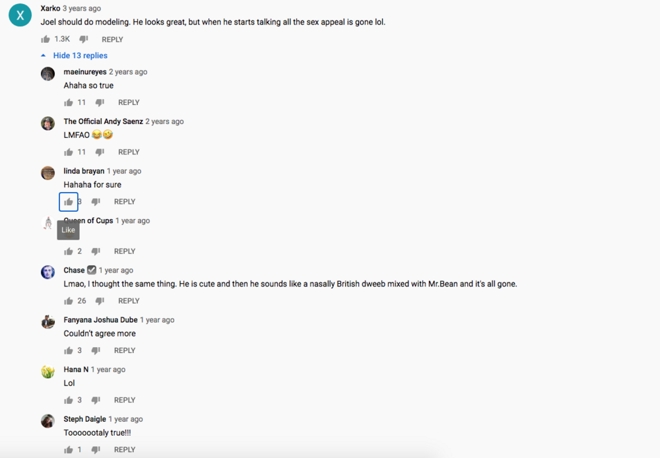The width and height of the screenshot is (660, 458).
Task: Click maeinureyes' profile picture
Action: pos(48,74)
